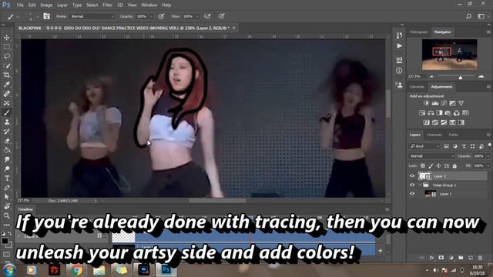This screenshot has height=277, width=493.
Task: Select the Move tool
Action: pyautogui.click(x=7, y=38)
